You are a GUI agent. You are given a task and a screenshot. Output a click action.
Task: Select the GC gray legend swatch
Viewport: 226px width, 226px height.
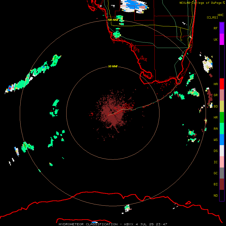[x=222, y=173]
